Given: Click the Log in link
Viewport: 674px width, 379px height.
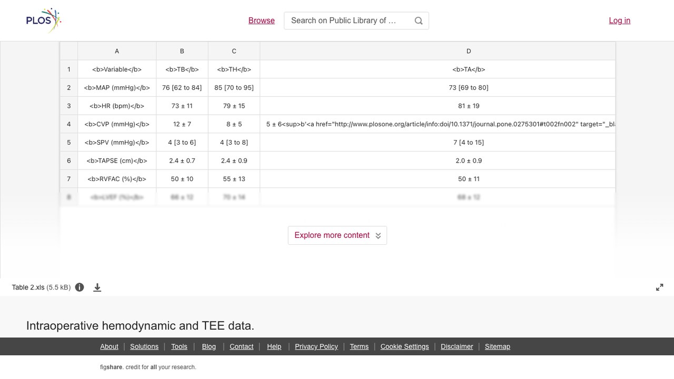Looking at the screenshot, I should pyautogui.click(x=620, y=21).
